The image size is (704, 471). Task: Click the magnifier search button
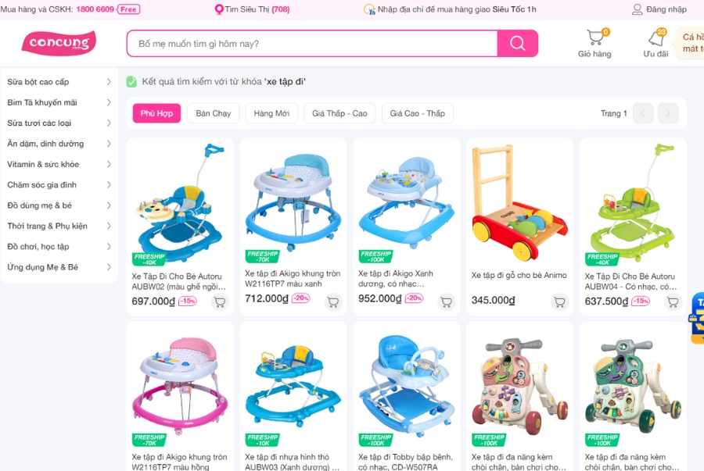pos(517,44)
